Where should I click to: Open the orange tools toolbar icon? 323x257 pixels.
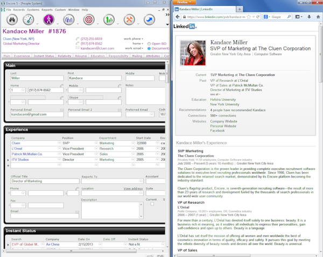pos(129,19)
